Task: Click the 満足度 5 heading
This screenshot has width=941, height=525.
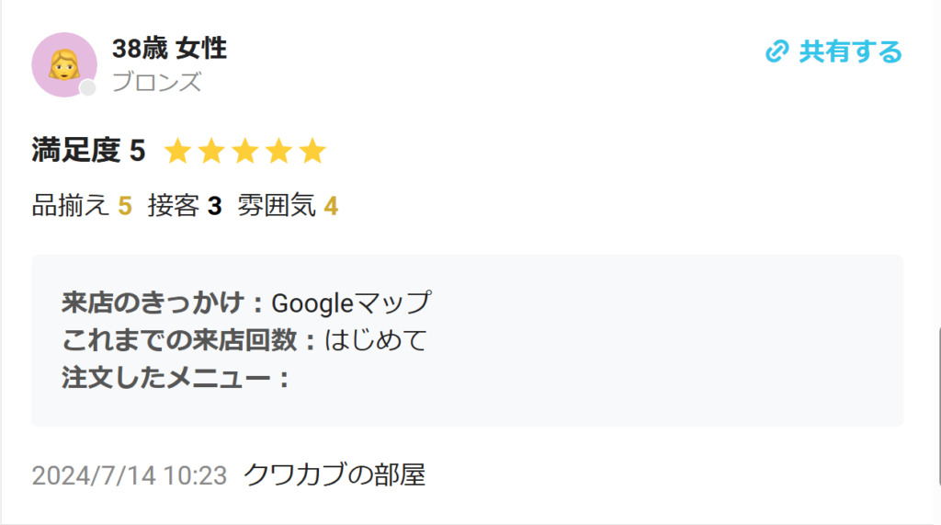Action: [89, 150]
